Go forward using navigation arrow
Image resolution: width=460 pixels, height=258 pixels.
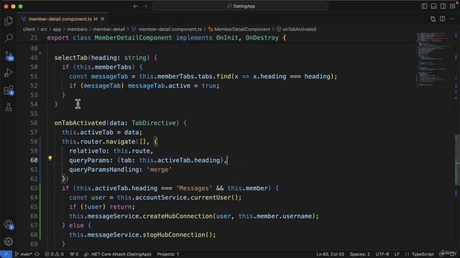click(x=145, y=6)
